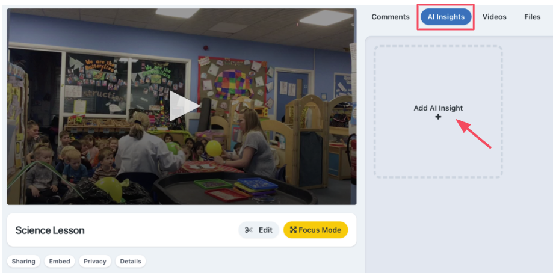Click the expand arrows icon in Focus Mode
Screen dimensions: 553x273
click(x=293, y=230)
